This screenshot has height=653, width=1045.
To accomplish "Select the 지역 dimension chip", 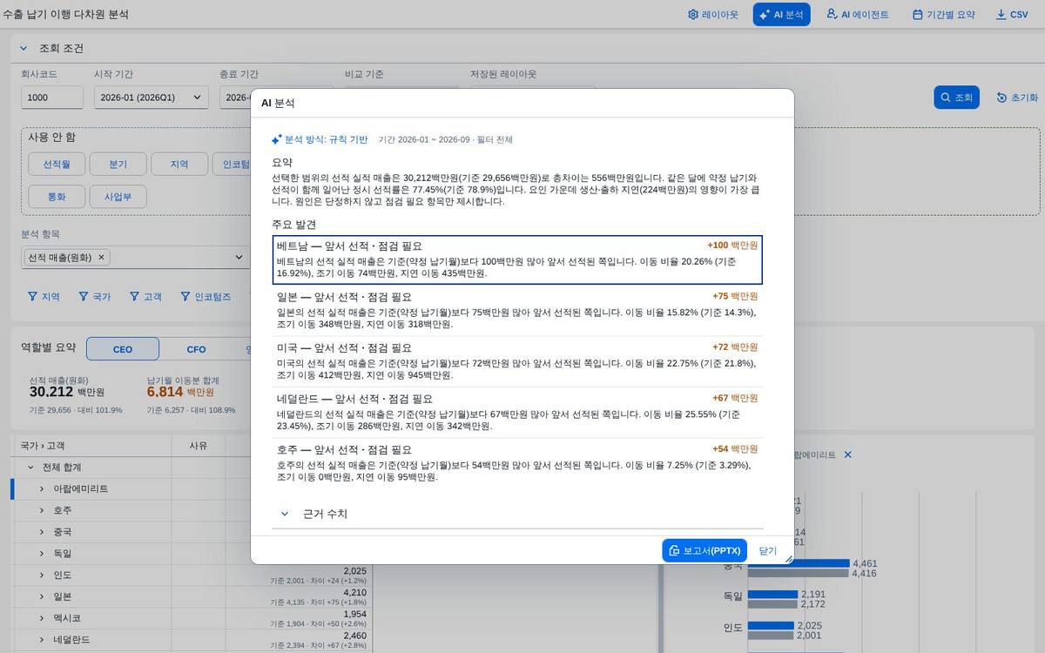I will [x=179, y=164].
